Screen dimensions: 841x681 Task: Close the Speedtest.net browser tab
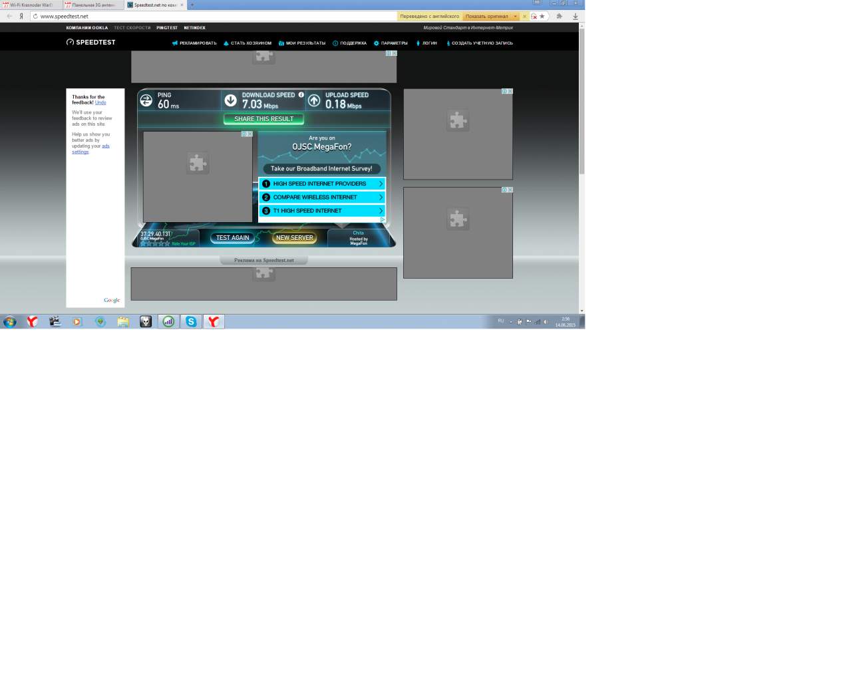[x=182, y=5]
